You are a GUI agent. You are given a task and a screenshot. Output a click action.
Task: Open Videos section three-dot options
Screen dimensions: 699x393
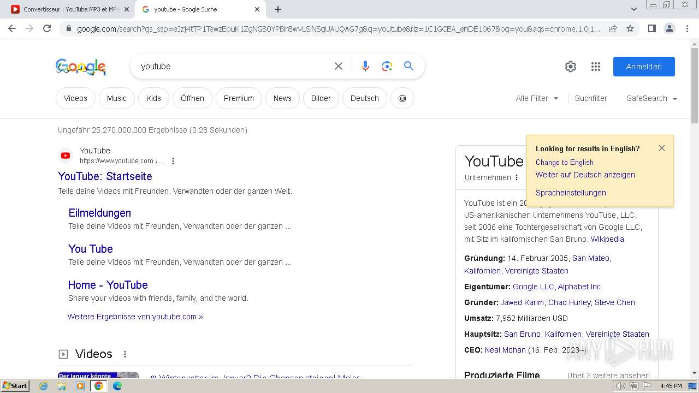click(x=125, y=354)
